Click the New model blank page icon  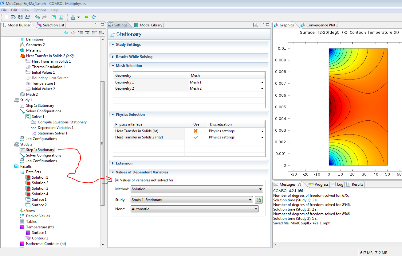pos(6,17)
